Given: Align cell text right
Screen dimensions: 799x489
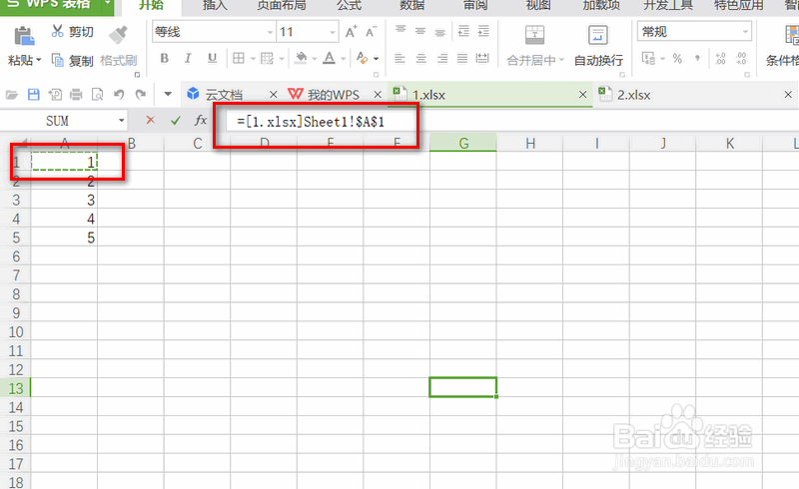Looking at the screenshot, I should [x=441, y=59].
